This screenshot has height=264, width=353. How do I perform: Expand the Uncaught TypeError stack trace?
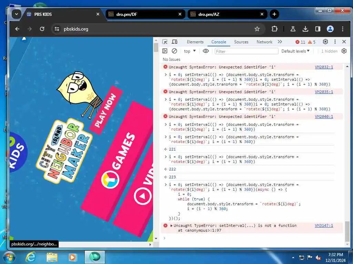tap(171, 225)
